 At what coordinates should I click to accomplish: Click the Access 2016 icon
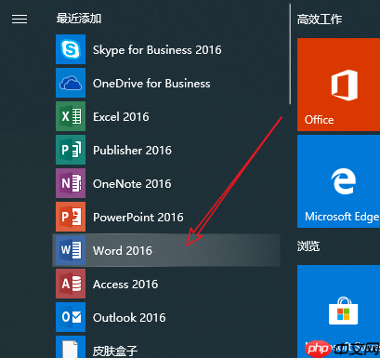pyautogui.click(x=71, y=284)
